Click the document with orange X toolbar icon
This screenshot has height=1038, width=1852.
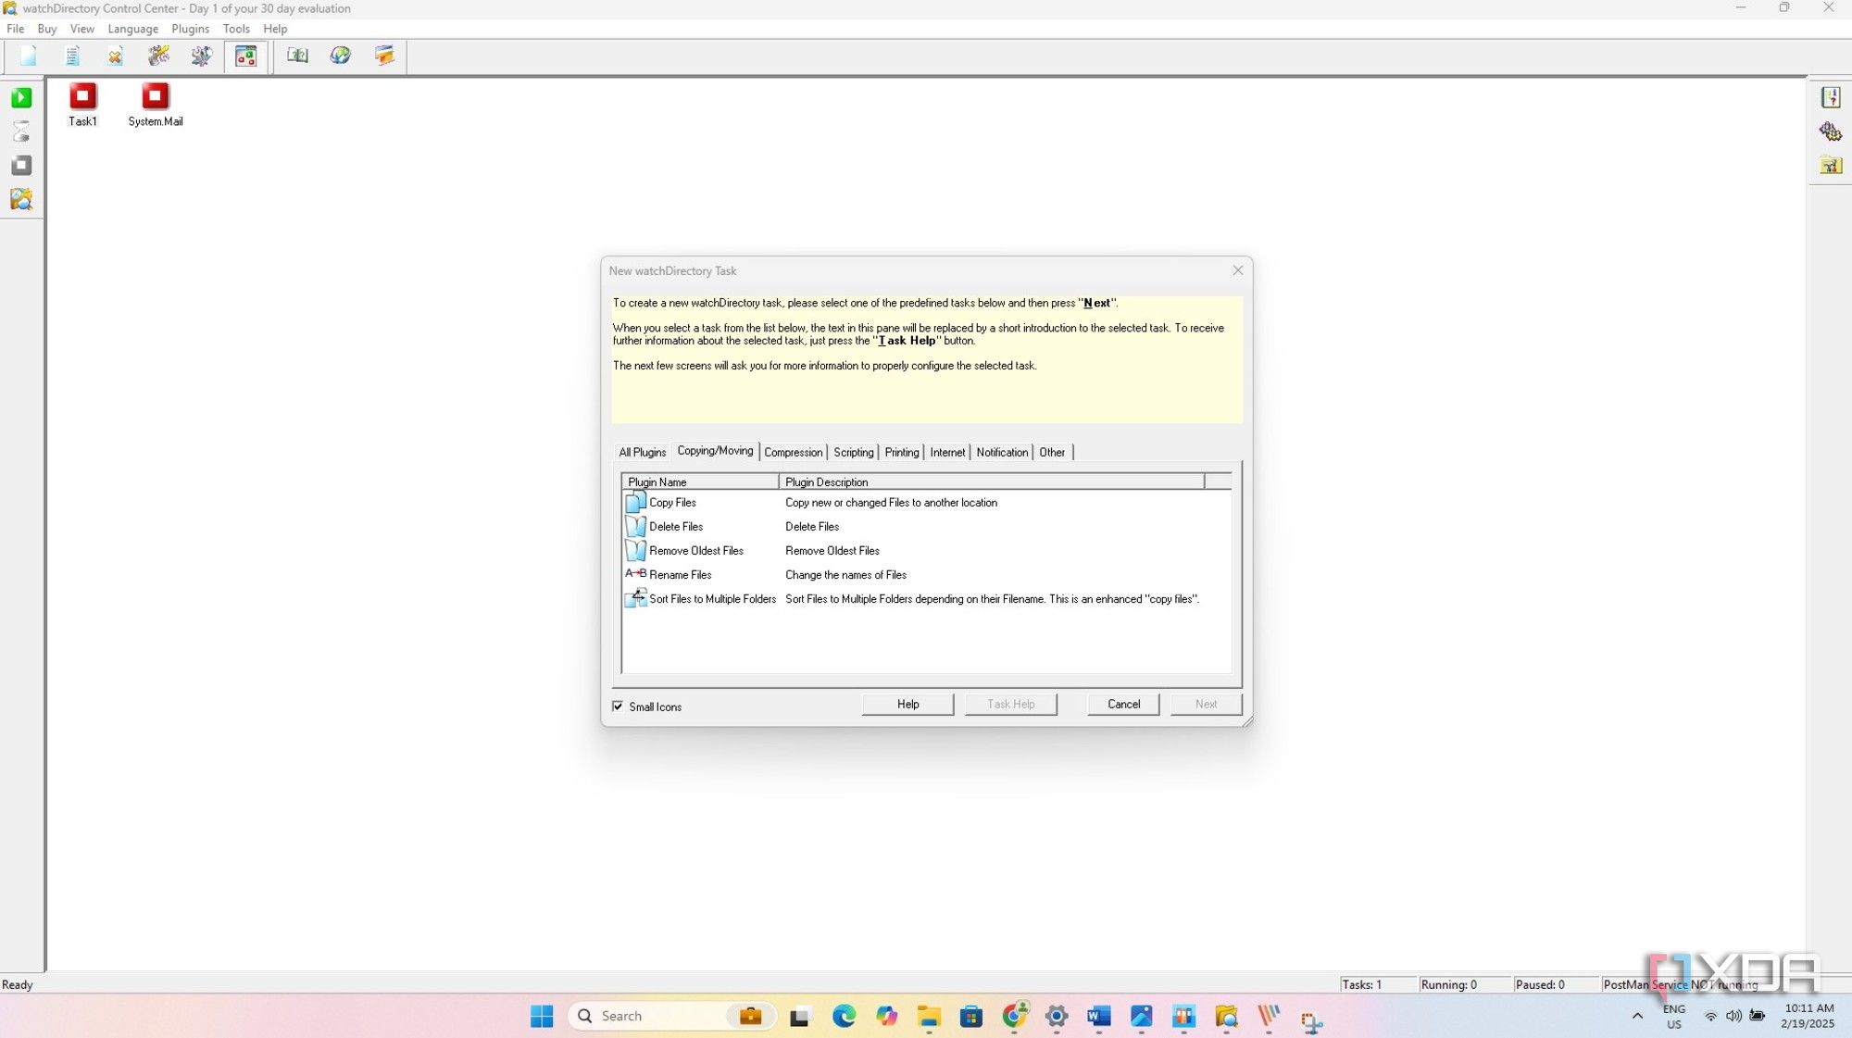click(x=115, y=56)
